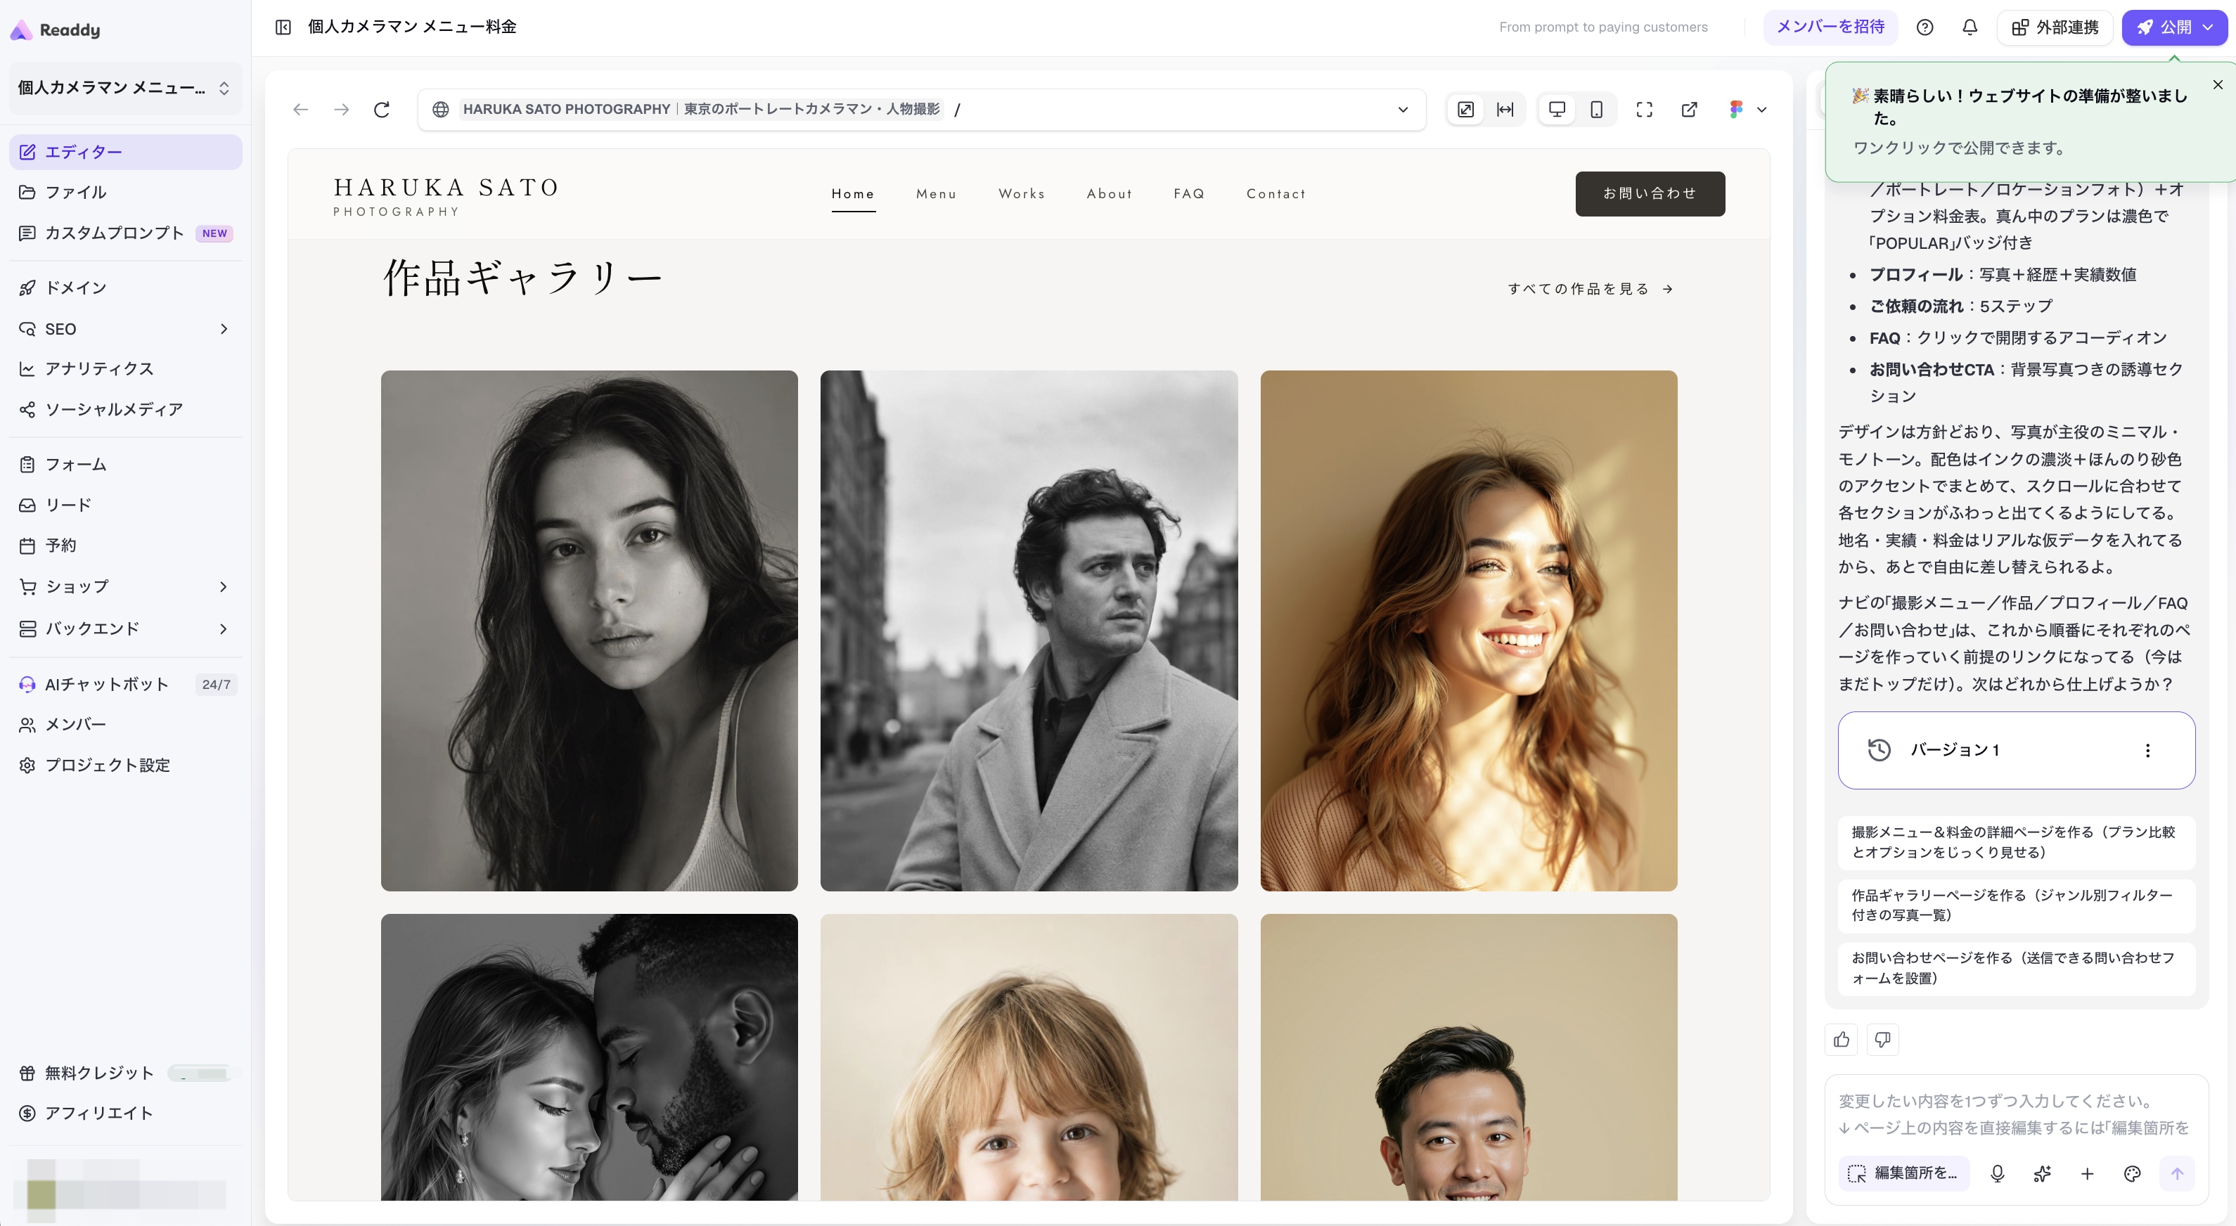The height and width of the screenshot is (1226, 2236).
Task: Switch to desktop preview
Action: point(1557,110)
